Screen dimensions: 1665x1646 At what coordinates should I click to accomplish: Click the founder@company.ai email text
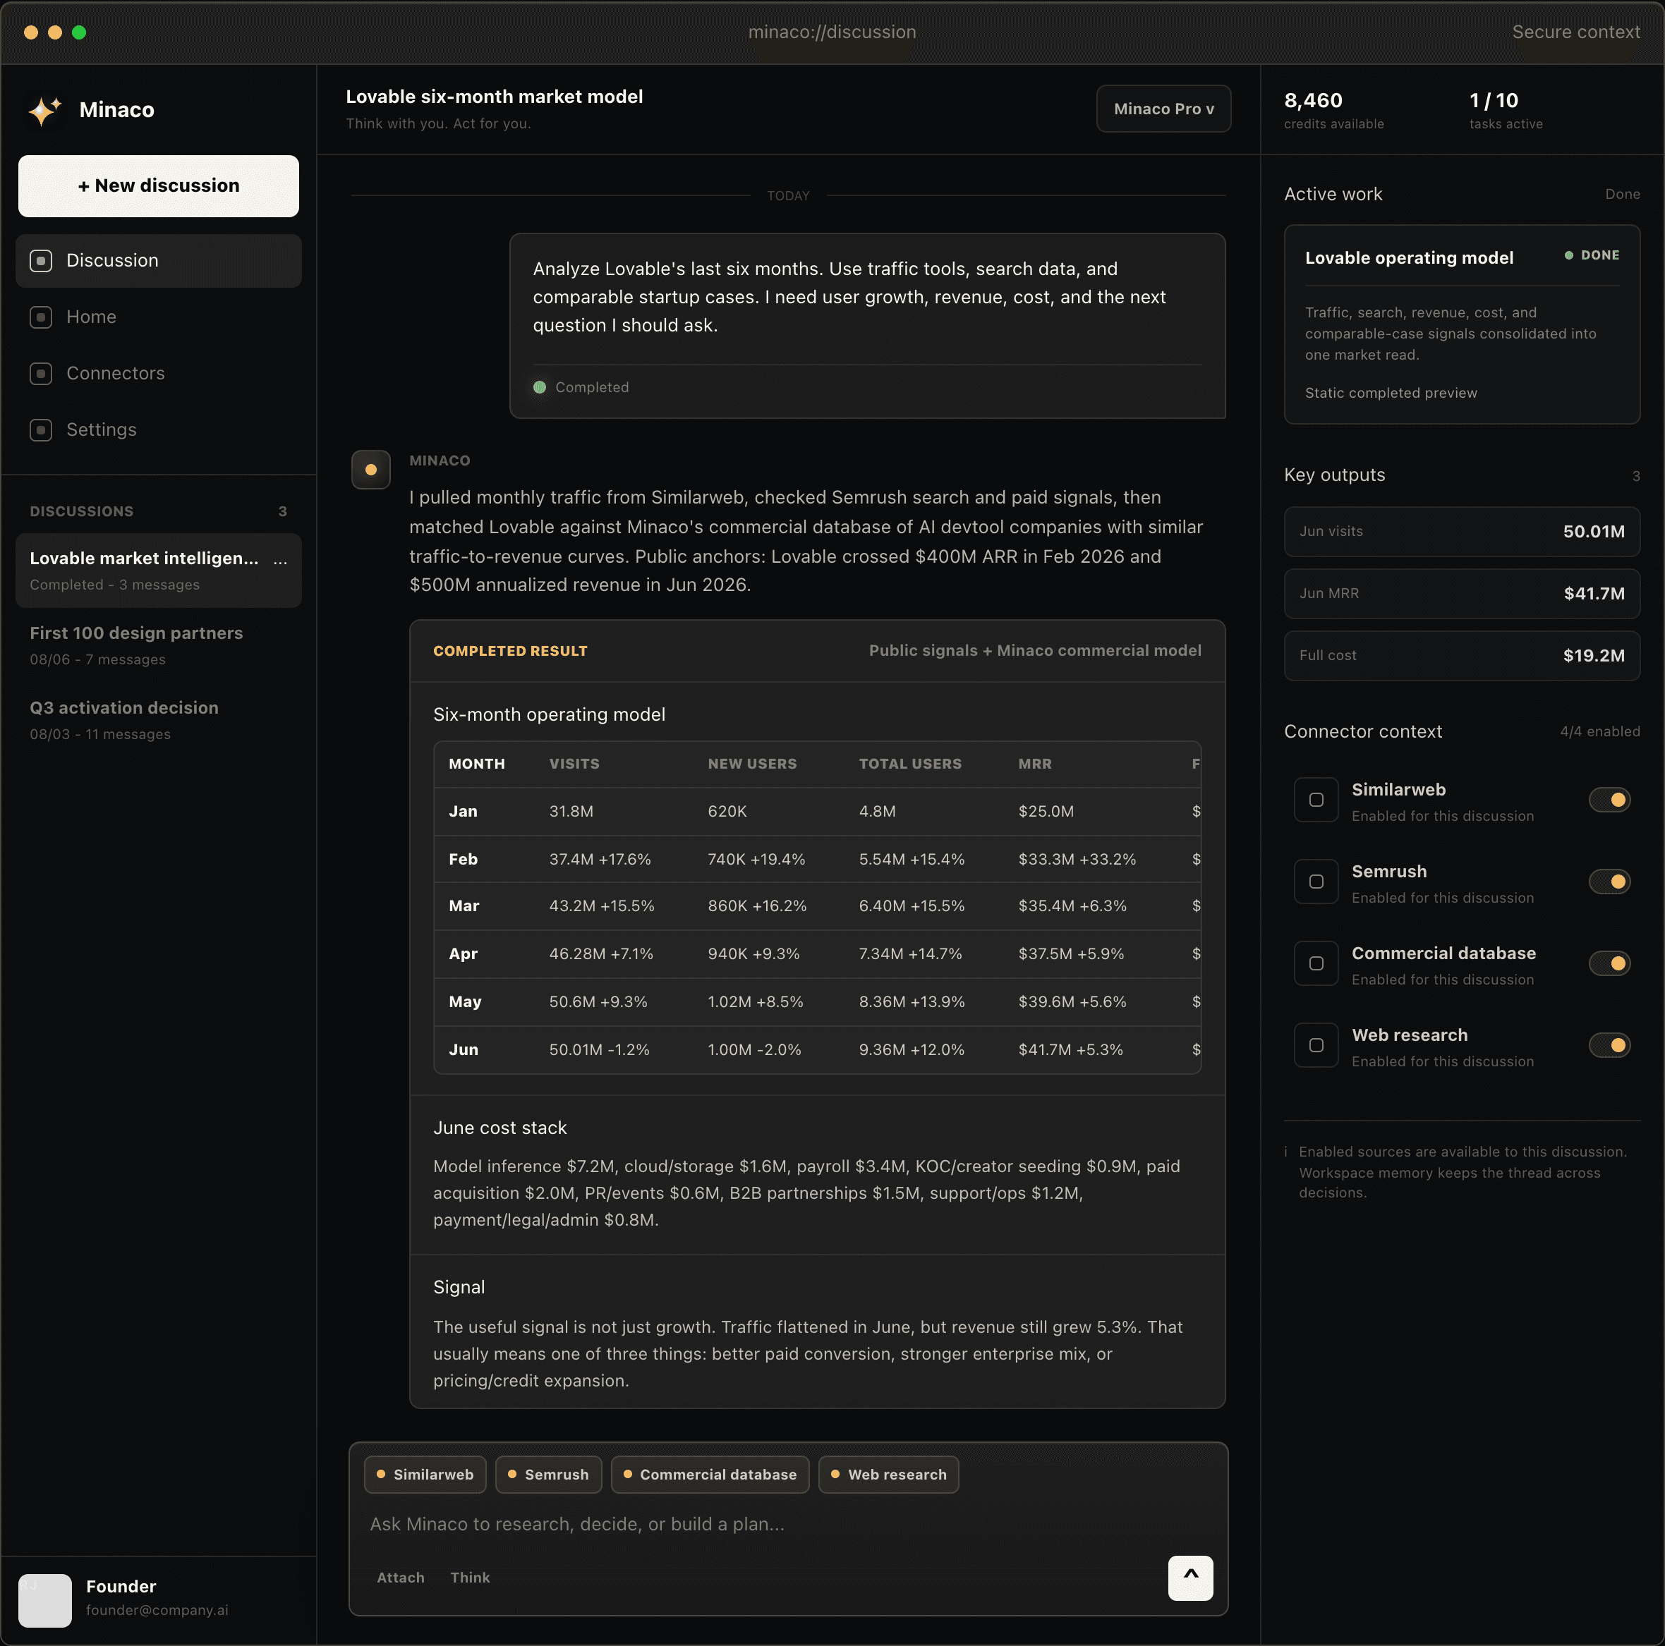[x=157, y=1611]
